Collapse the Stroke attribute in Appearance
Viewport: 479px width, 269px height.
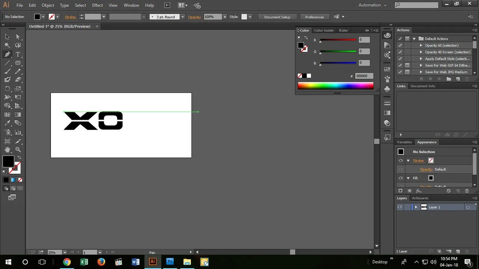coord(408,161)
